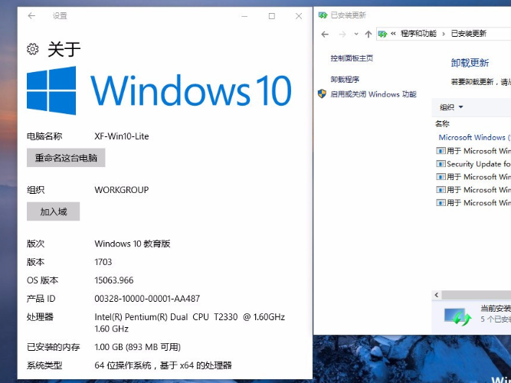511x383 pixels.
Task: Click the 加入域 button
Action: 53,211
